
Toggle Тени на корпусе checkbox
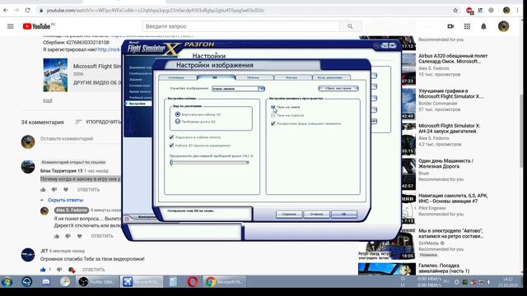click(x=273, y=115)
